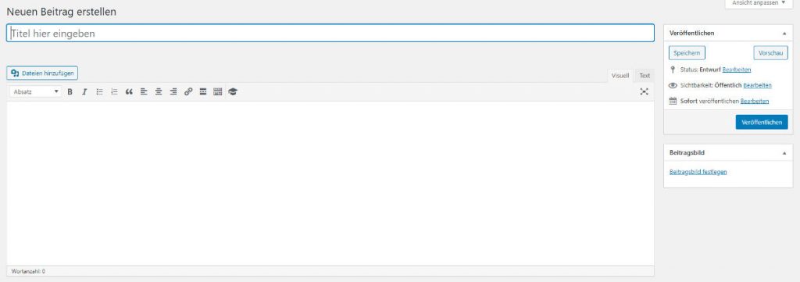800x282 pixels.
Task: Switch to the Text editor tab
Action: (x=645, y=76)
